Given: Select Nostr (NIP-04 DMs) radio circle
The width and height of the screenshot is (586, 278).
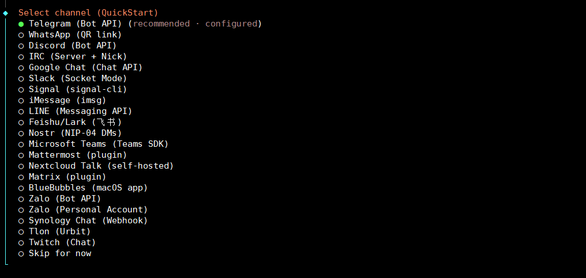Looking at the screenshot, I should [21, 133].
